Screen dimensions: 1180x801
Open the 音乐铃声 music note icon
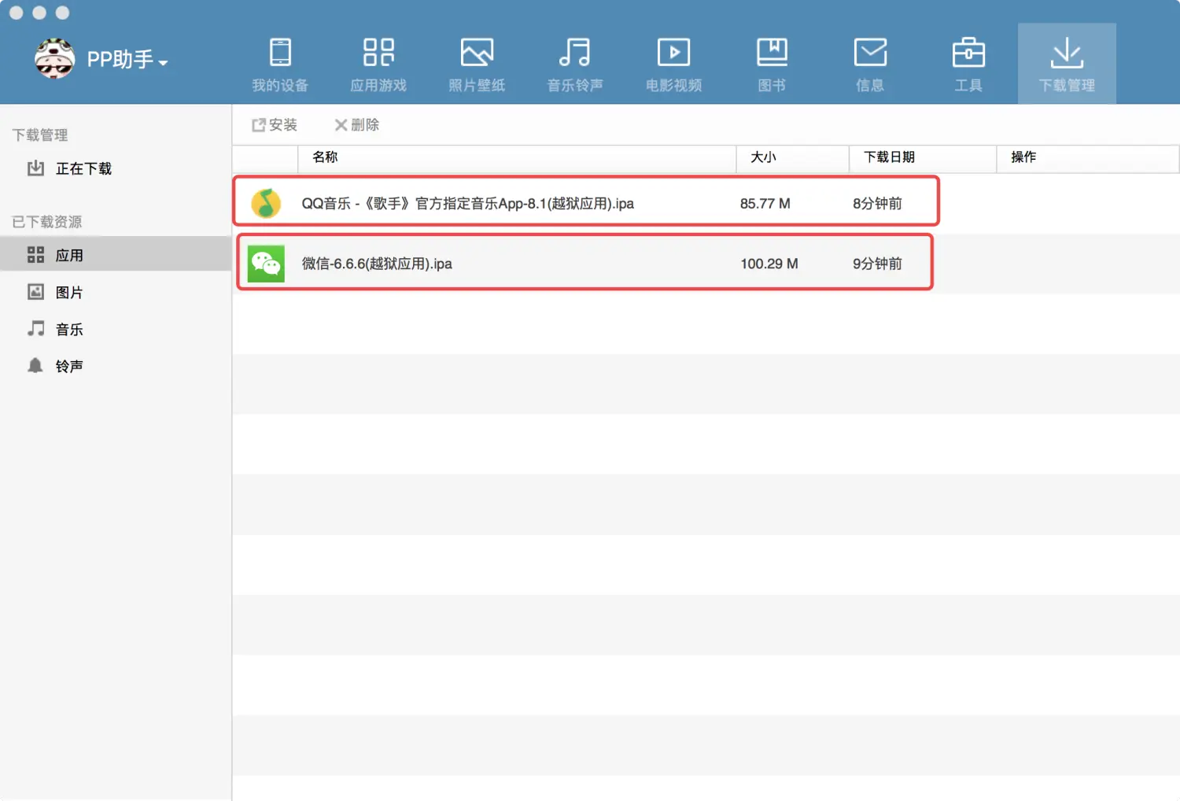(x=575, y=52)
